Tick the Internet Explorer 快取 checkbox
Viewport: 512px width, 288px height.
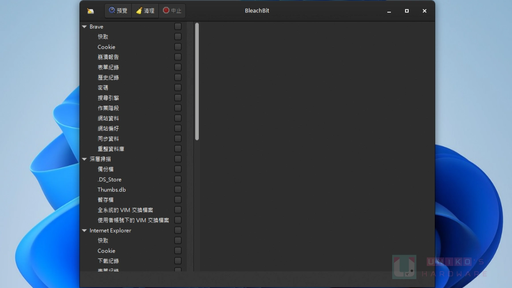point(178,241)
